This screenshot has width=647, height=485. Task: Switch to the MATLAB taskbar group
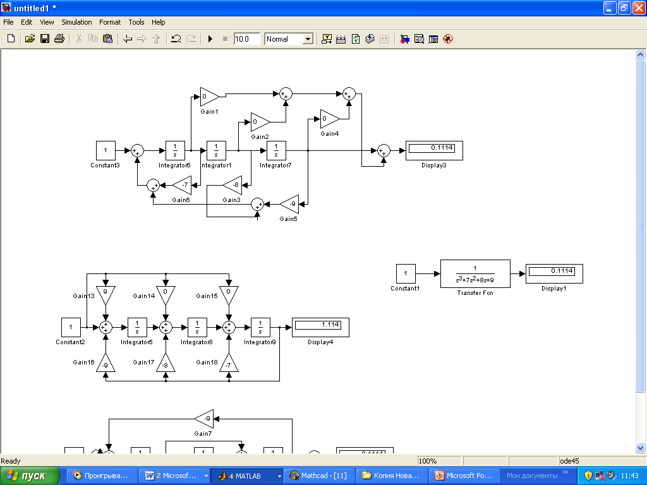(x=246, y=476)
